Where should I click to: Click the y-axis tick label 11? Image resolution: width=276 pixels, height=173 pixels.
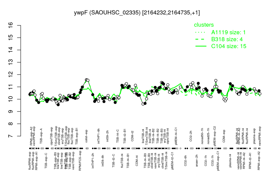[11, 87]
